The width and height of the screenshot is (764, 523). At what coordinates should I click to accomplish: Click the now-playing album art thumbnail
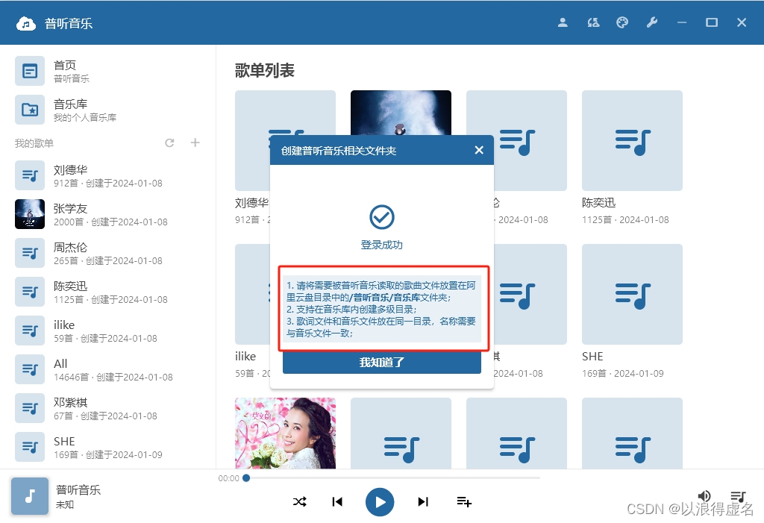click(30, 496)
